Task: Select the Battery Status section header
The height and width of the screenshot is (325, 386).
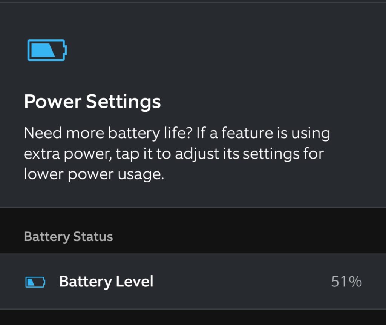Action: pyautogui.click(x=68, y=237)
